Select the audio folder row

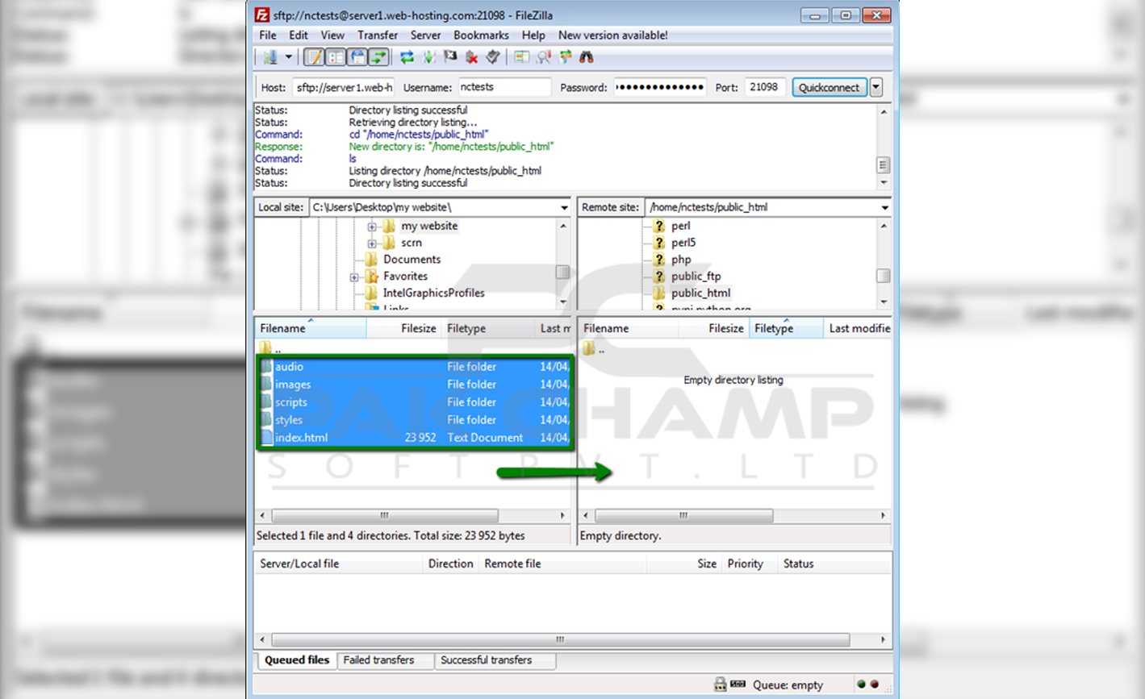click(415, 367)
